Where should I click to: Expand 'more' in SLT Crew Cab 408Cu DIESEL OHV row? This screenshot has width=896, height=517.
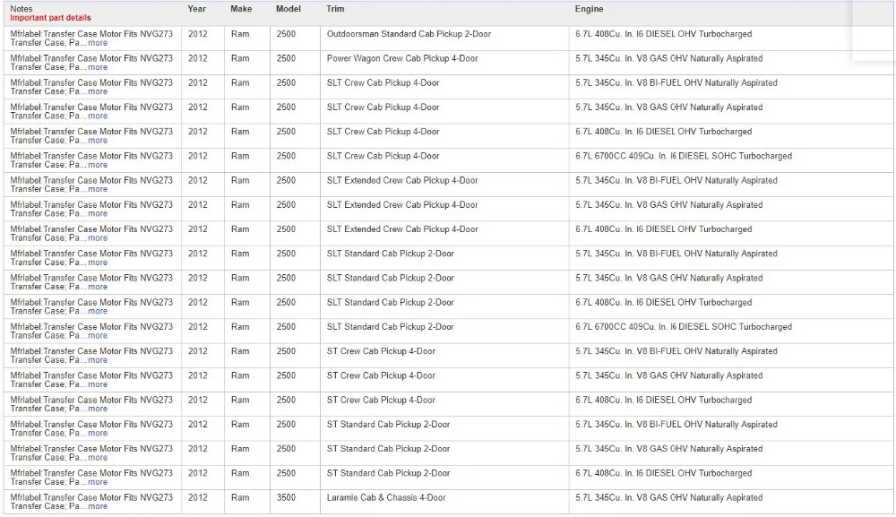(98, 141)
